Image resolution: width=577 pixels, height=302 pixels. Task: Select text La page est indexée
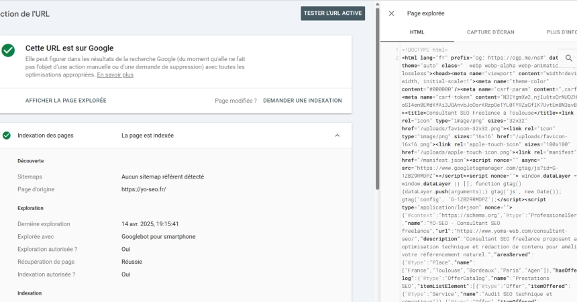[x=148, y=136]
